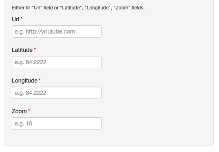The width and height of the screenshot is (219, 152).
Task: Focus the Latitude text box
Action: 57,62
